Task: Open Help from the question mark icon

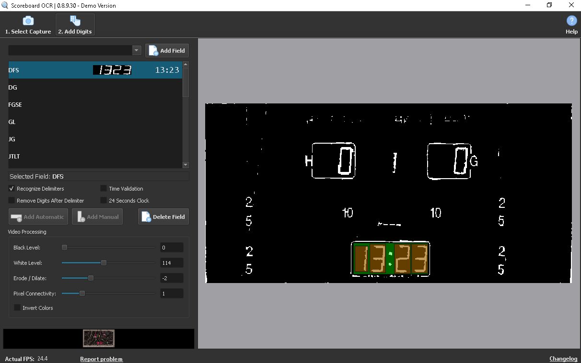Action: [x=571, y=21]
